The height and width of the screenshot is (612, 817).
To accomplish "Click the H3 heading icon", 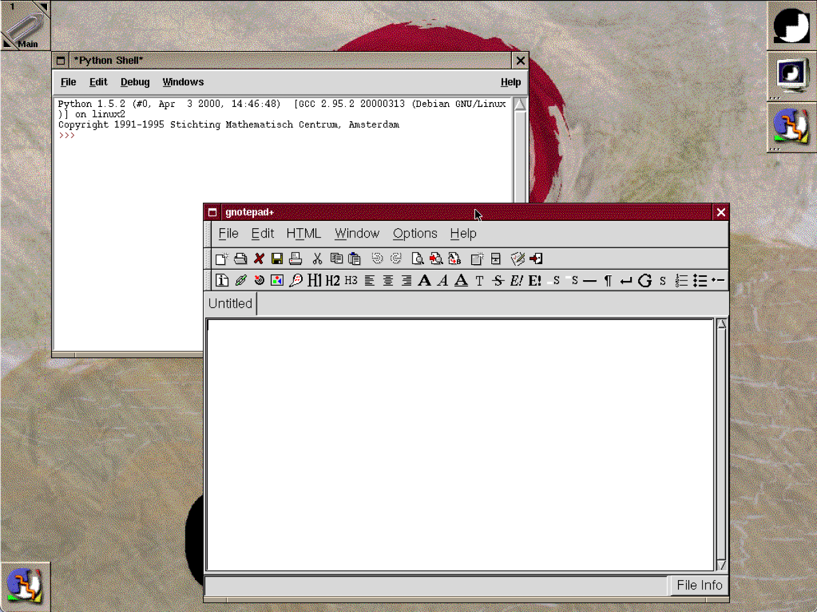I will pyautogui.click(x=351, y=281).
